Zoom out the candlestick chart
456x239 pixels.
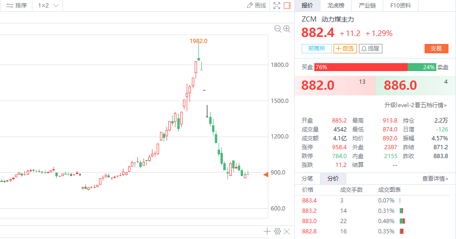pos(277,29)
